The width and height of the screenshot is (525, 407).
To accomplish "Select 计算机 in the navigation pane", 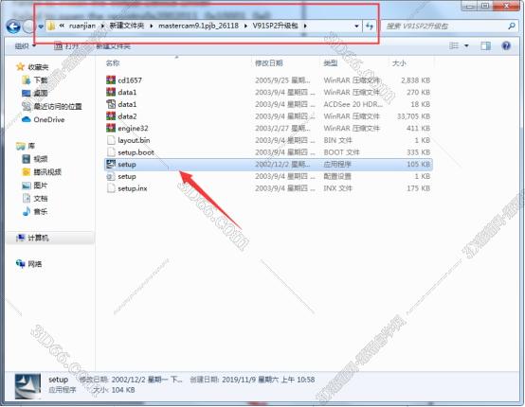I will 38,238.
